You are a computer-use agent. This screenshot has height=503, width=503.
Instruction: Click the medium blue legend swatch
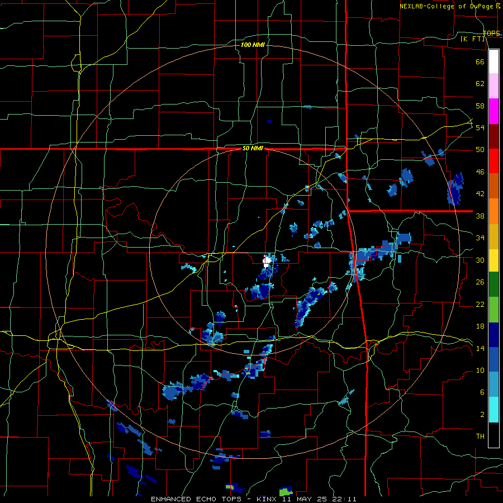(x=493, y=359)
